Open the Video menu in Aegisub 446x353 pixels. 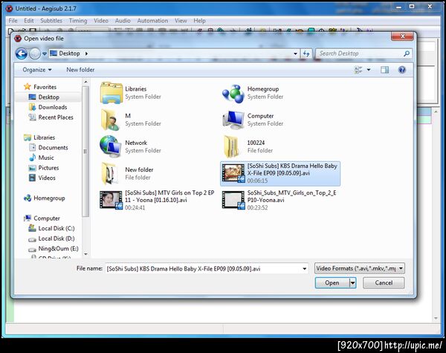pos(101,21)
